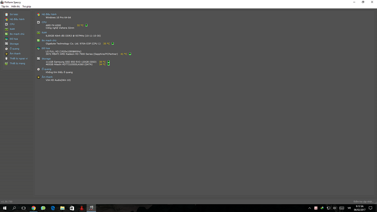Click the green temperature indicator next to 41 °C
Viewport: 377px width, 212px height.
point(130,54)
